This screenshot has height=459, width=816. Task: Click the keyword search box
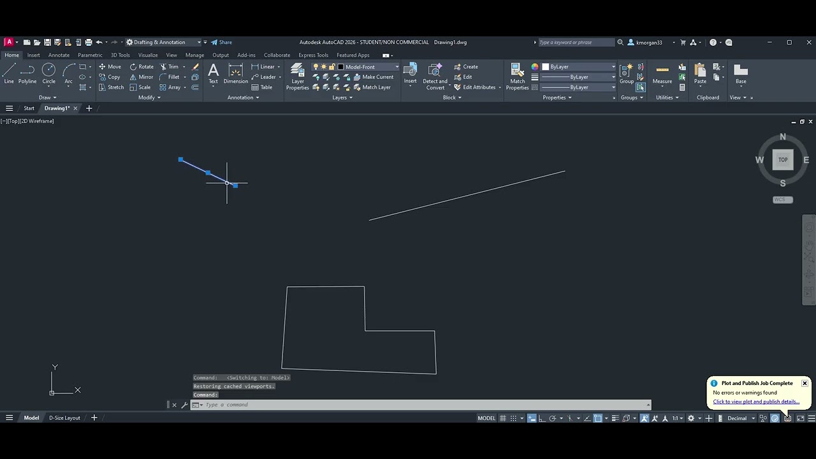[x=576, y=42]
